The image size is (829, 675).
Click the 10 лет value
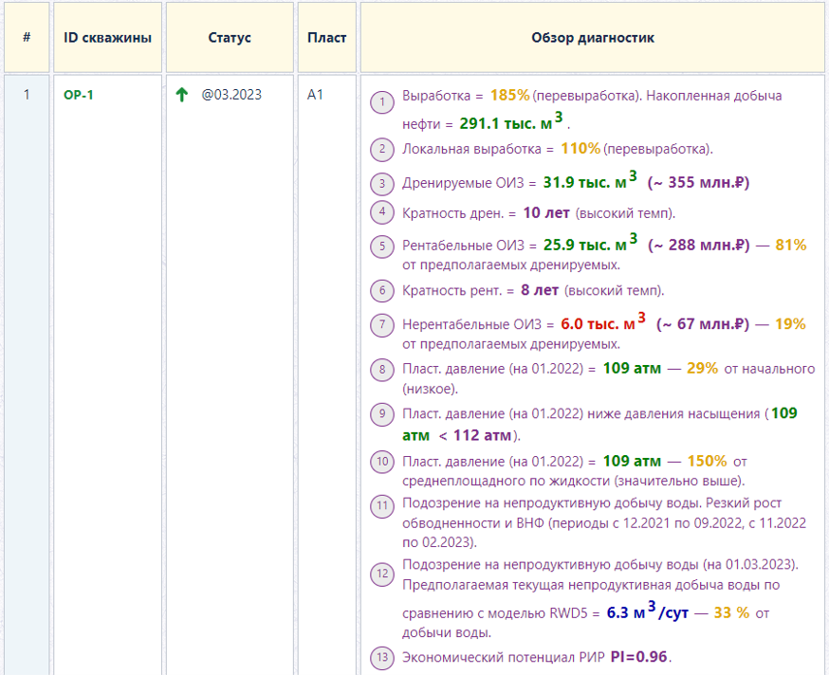(546, 213)
